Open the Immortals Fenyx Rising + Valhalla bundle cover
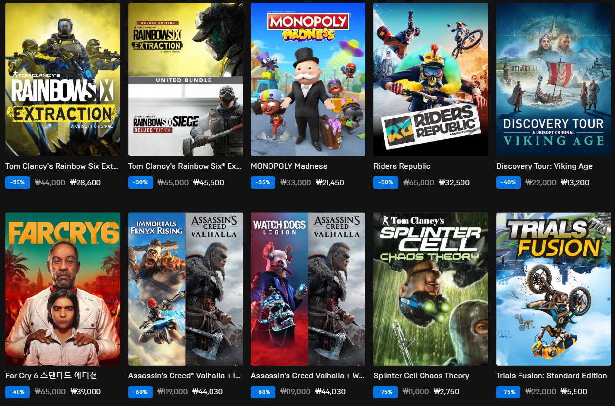Image resolution: width=615 pixels, height=406 pixels. [x=186, y=289]
